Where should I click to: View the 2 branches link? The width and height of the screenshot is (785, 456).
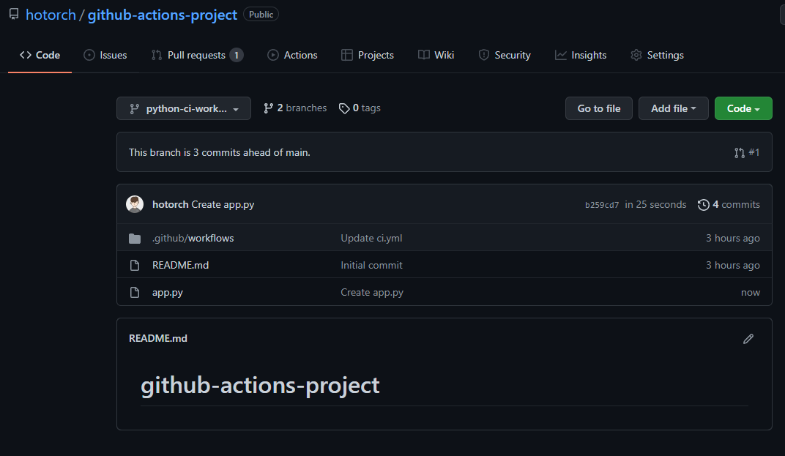(x=295, y=108)
